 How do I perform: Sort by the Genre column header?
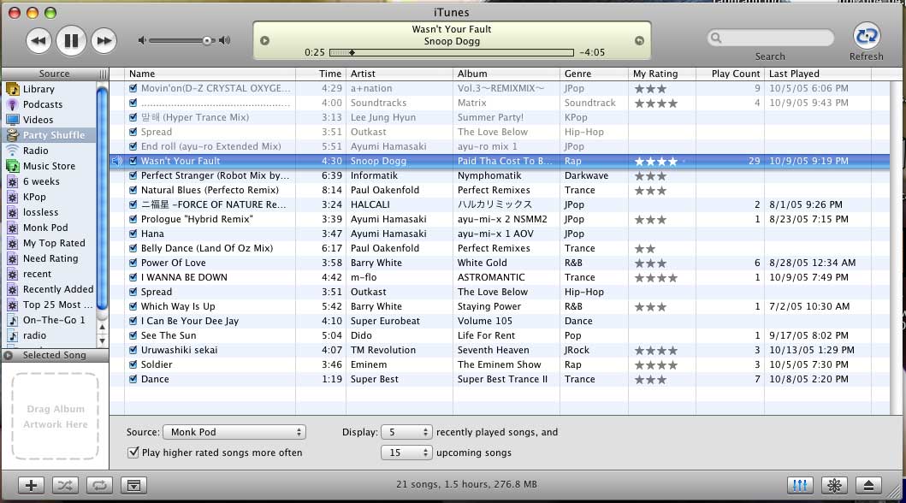click(x=594, y=74)
